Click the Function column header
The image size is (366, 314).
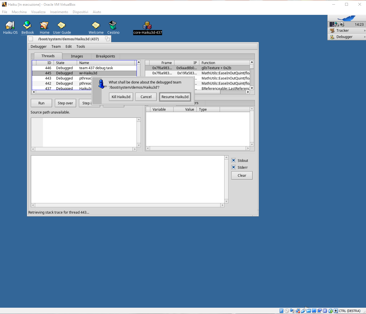(x=225, y=63)
